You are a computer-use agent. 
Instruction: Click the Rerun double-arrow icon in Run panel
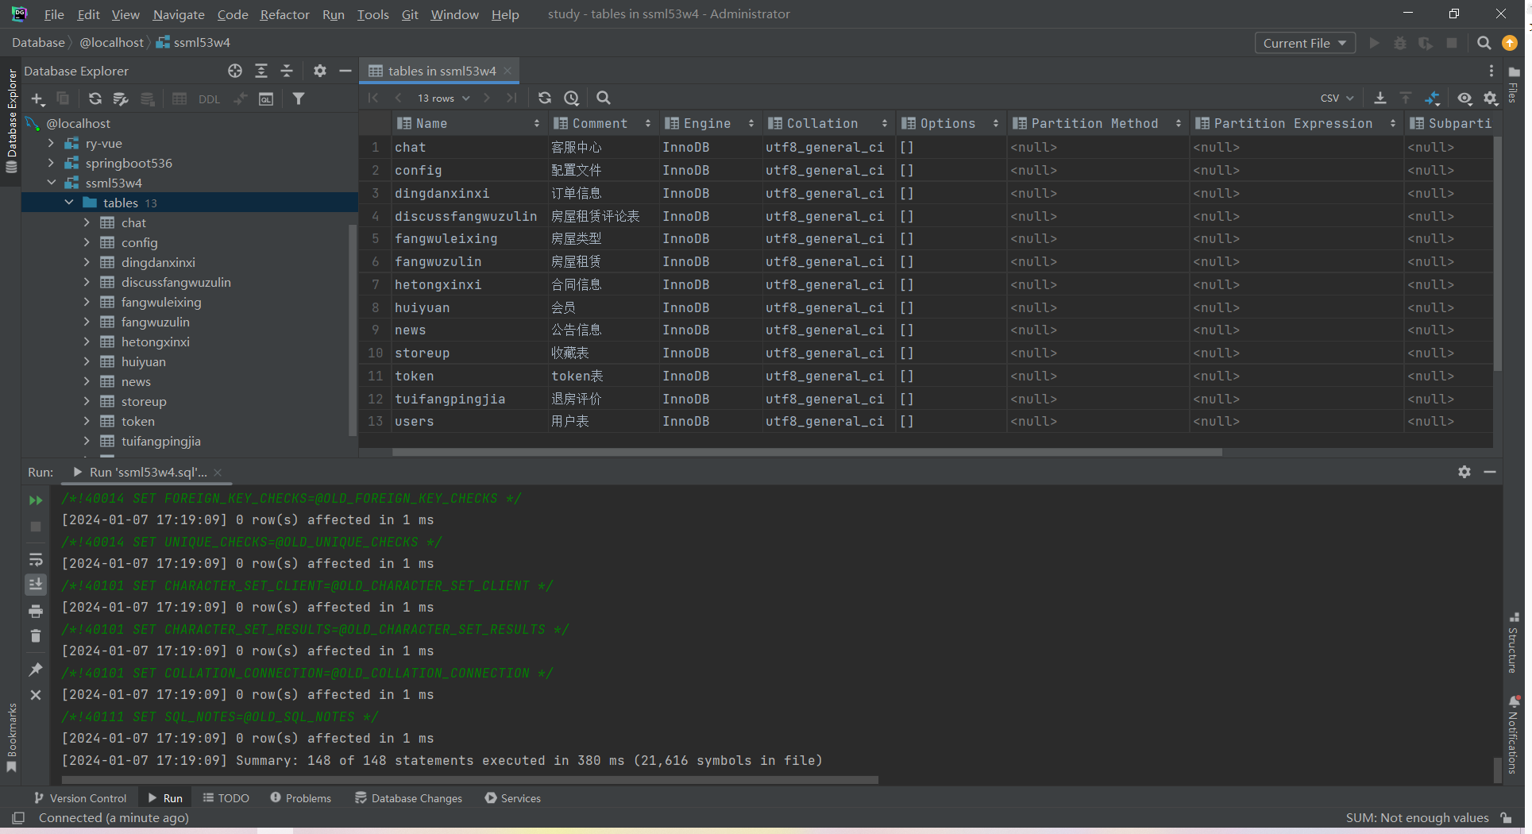pos(36,500)
